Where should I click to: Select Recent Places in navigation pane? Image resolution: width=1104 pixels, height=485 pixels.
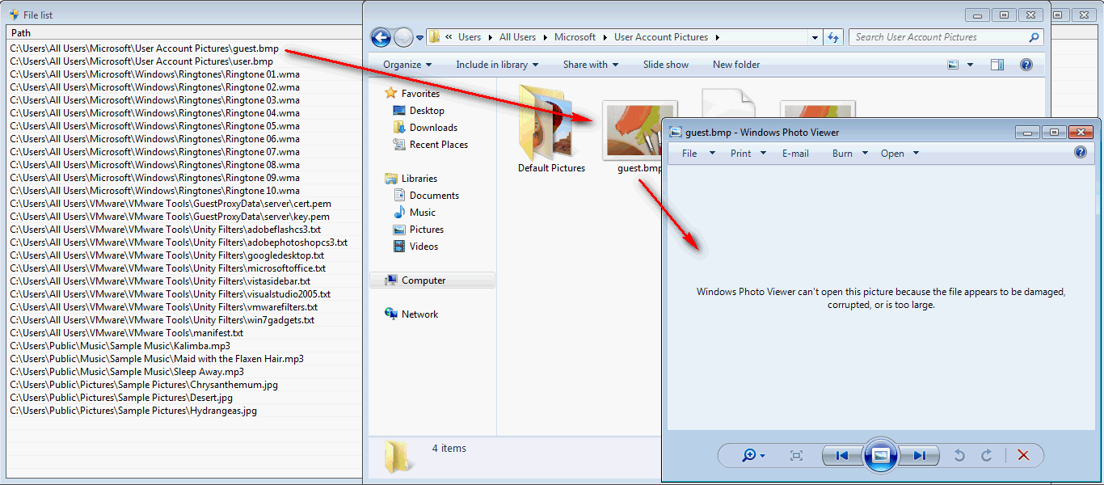(439, 145)
